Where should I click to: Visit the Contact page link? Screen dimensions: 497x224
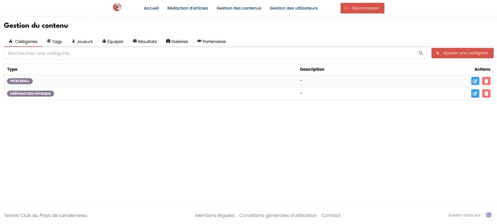point(331,215)
